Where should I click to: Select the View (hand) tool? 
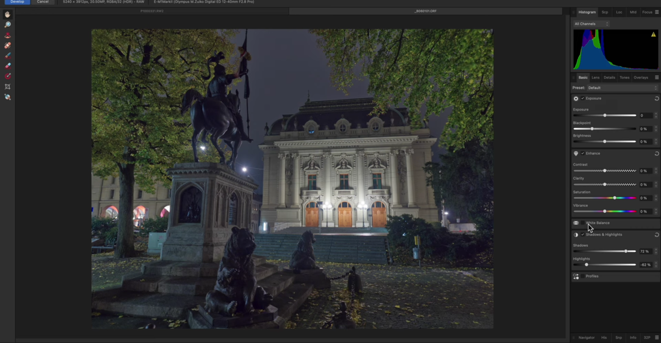pos(8,14)
